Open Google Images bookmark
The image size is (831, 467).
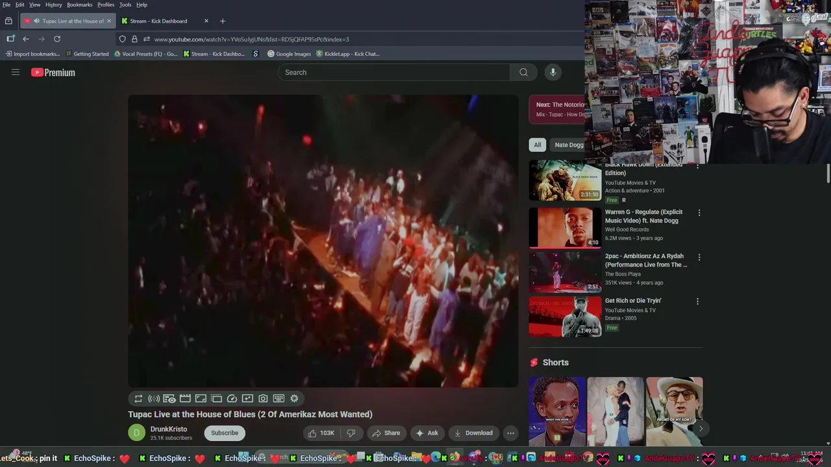coord(289,54)
